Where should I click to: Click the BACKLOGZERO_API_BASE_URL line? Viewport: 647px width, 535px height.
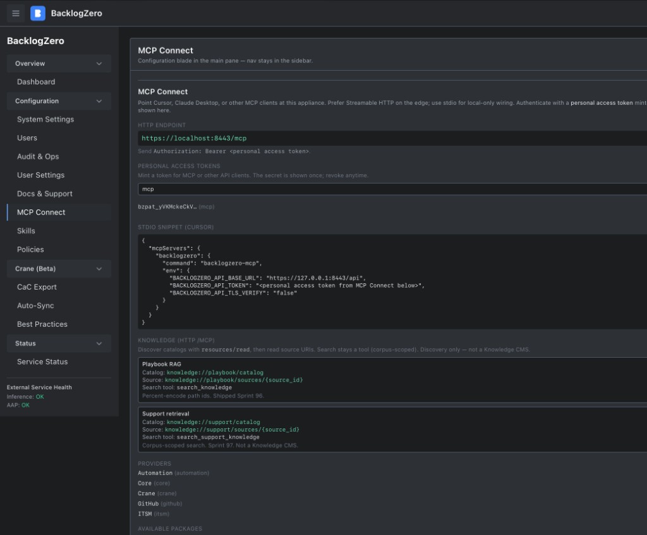[x=267, y=278]
